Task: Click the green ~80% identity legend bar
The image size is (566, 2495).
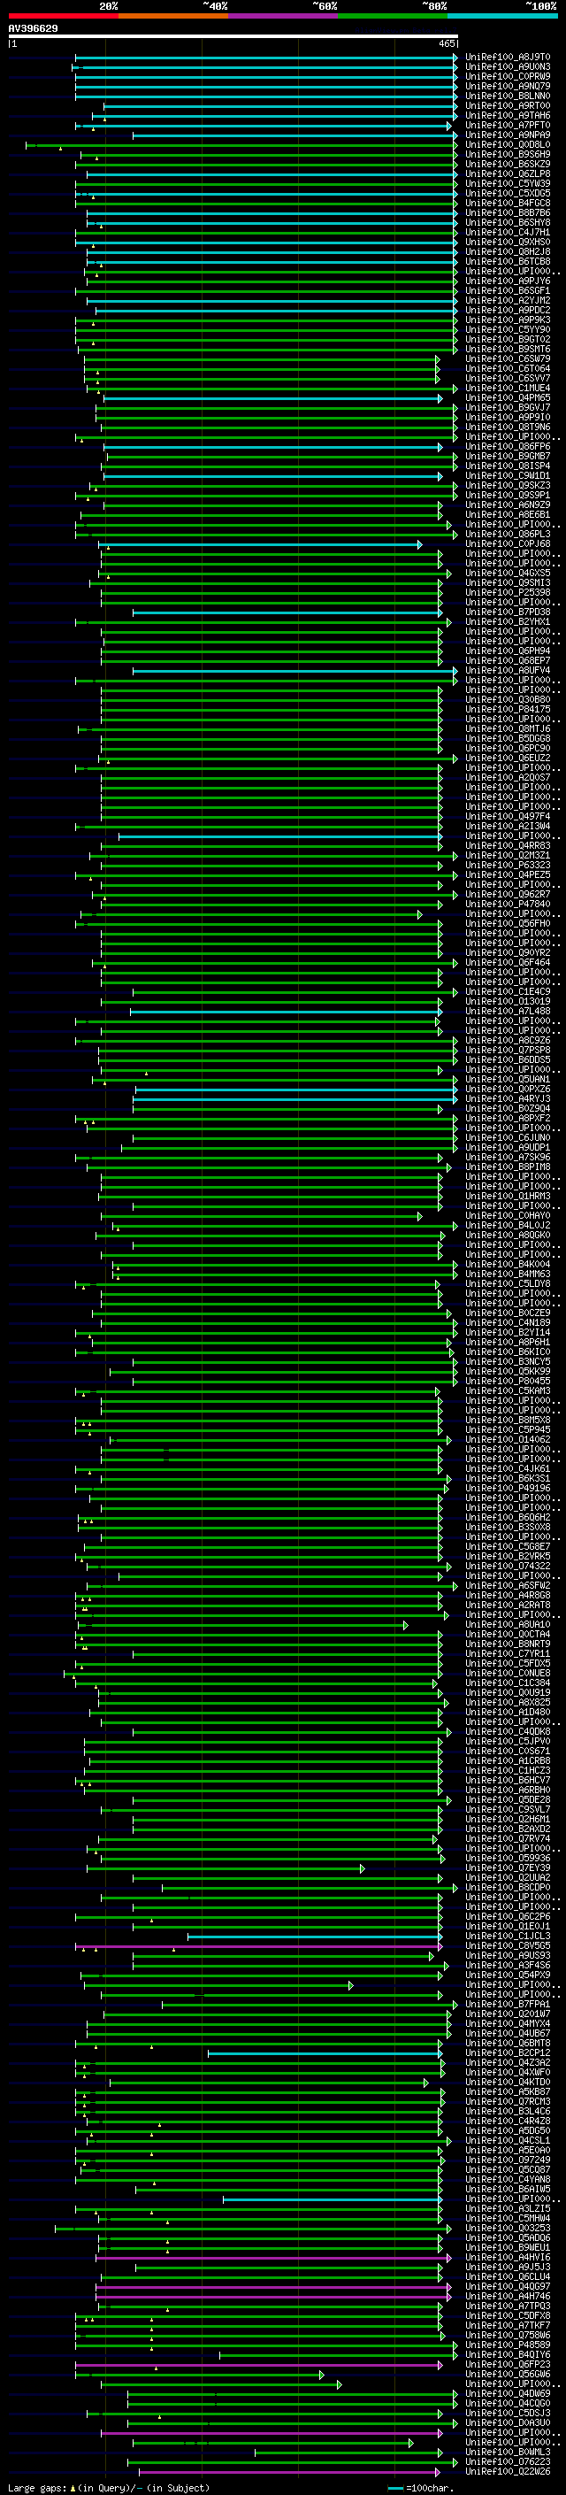Action: 393,16
